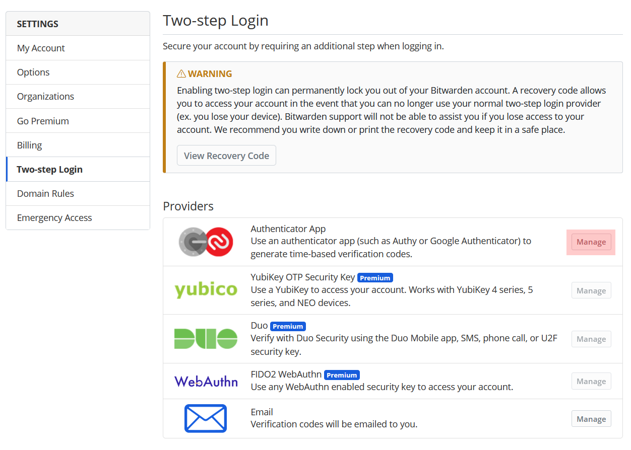Click the Two-step Login page heading
Viewport: 631px width, 450px height.
click(x=216, y=21)
